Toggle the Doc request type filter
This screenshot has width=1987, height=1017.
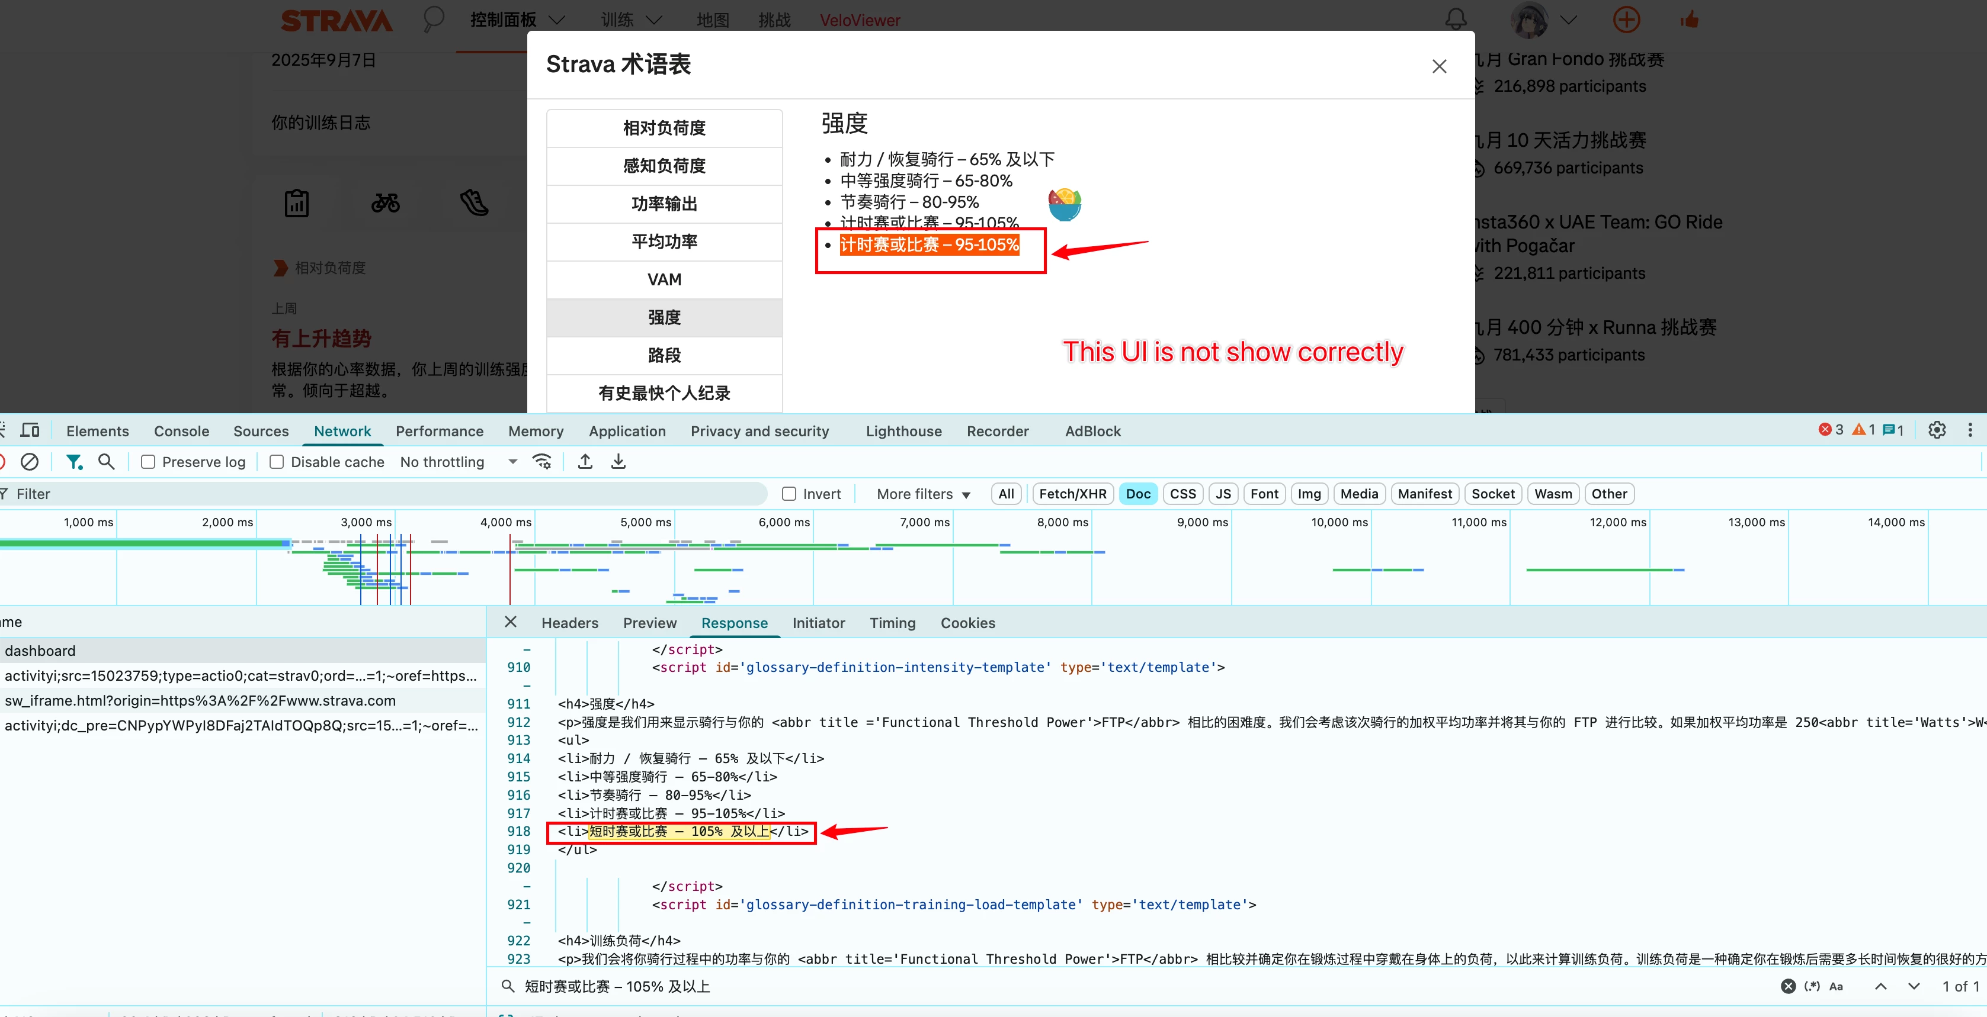(1137, 494)
